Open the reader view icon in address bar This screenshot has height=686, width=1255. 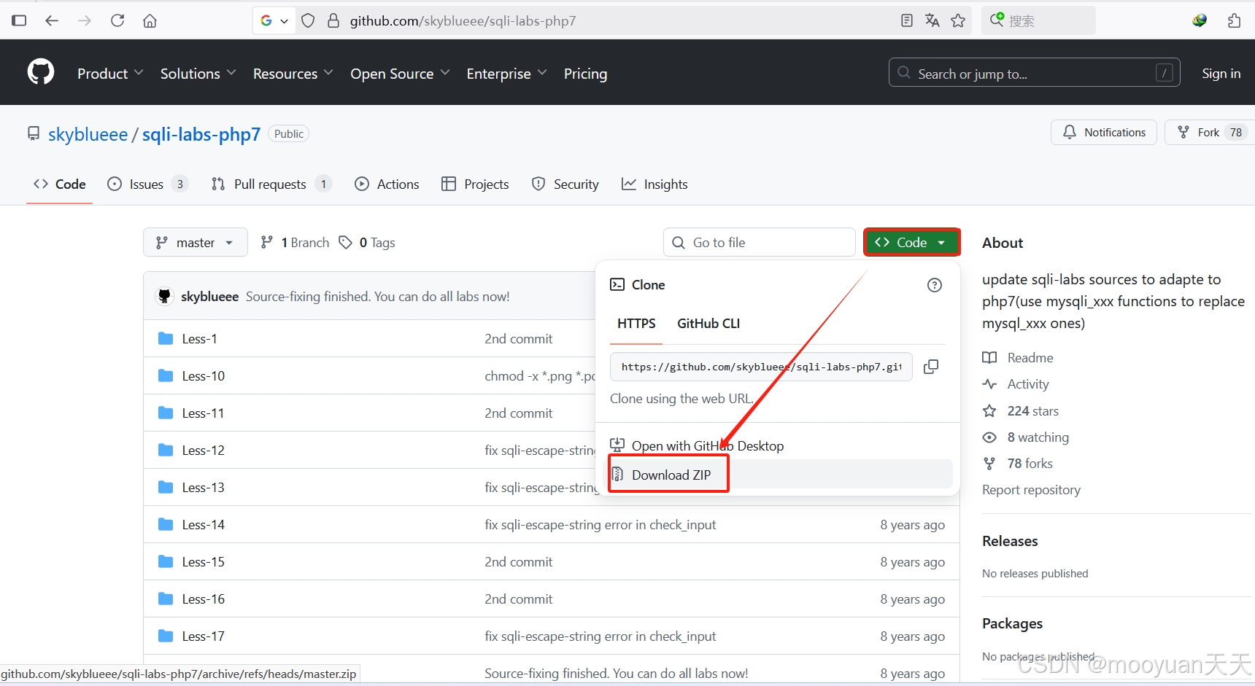pos(907,20)
